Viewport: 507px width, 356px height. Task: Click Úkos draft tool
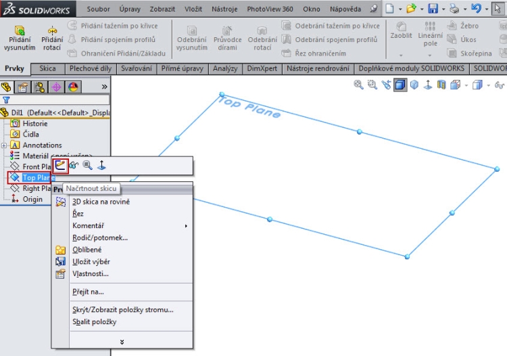click(x=462, y=39)
